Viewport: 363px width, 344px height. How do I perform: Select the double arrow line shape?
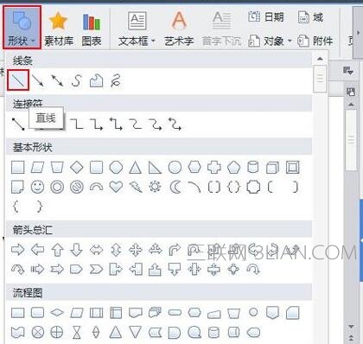point(57,80)
